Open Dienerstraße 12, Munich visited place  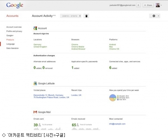(x=48, y=95)
